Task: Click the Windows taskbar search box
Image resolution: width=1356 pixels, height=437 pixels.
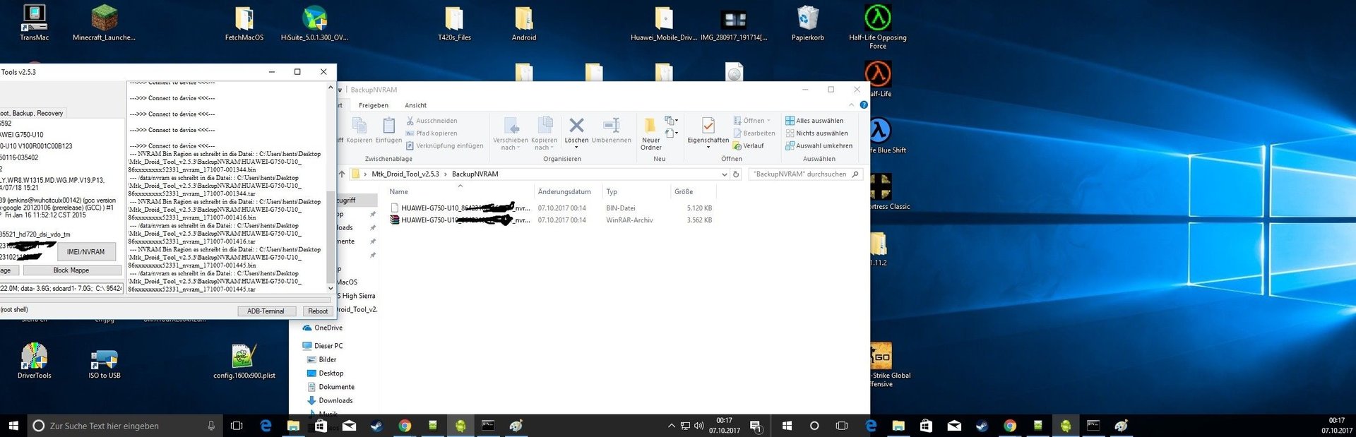Action: click(124, 426)
